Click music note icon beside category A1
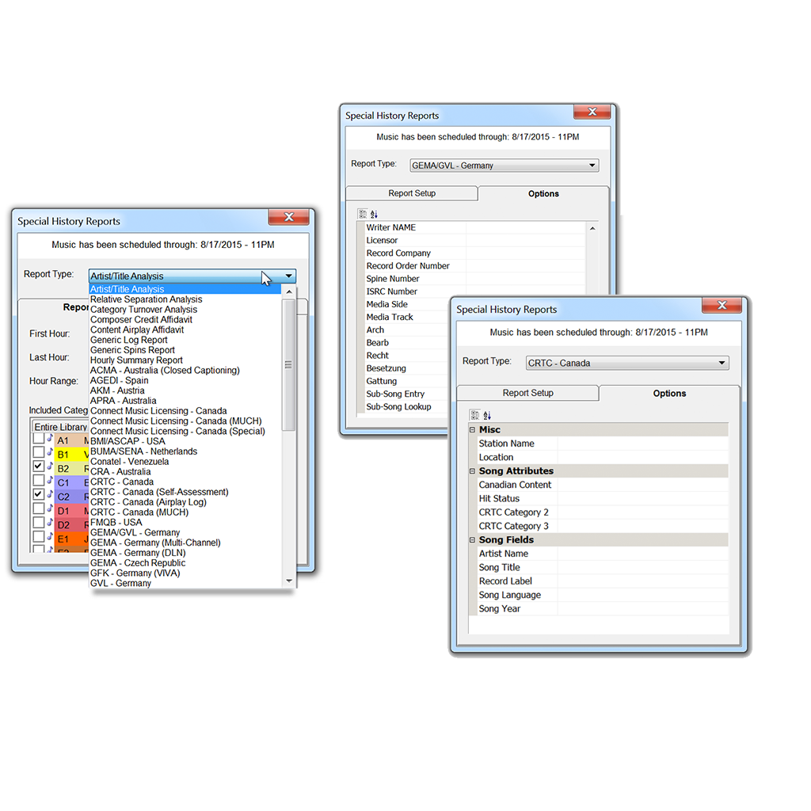 [49, 440]
